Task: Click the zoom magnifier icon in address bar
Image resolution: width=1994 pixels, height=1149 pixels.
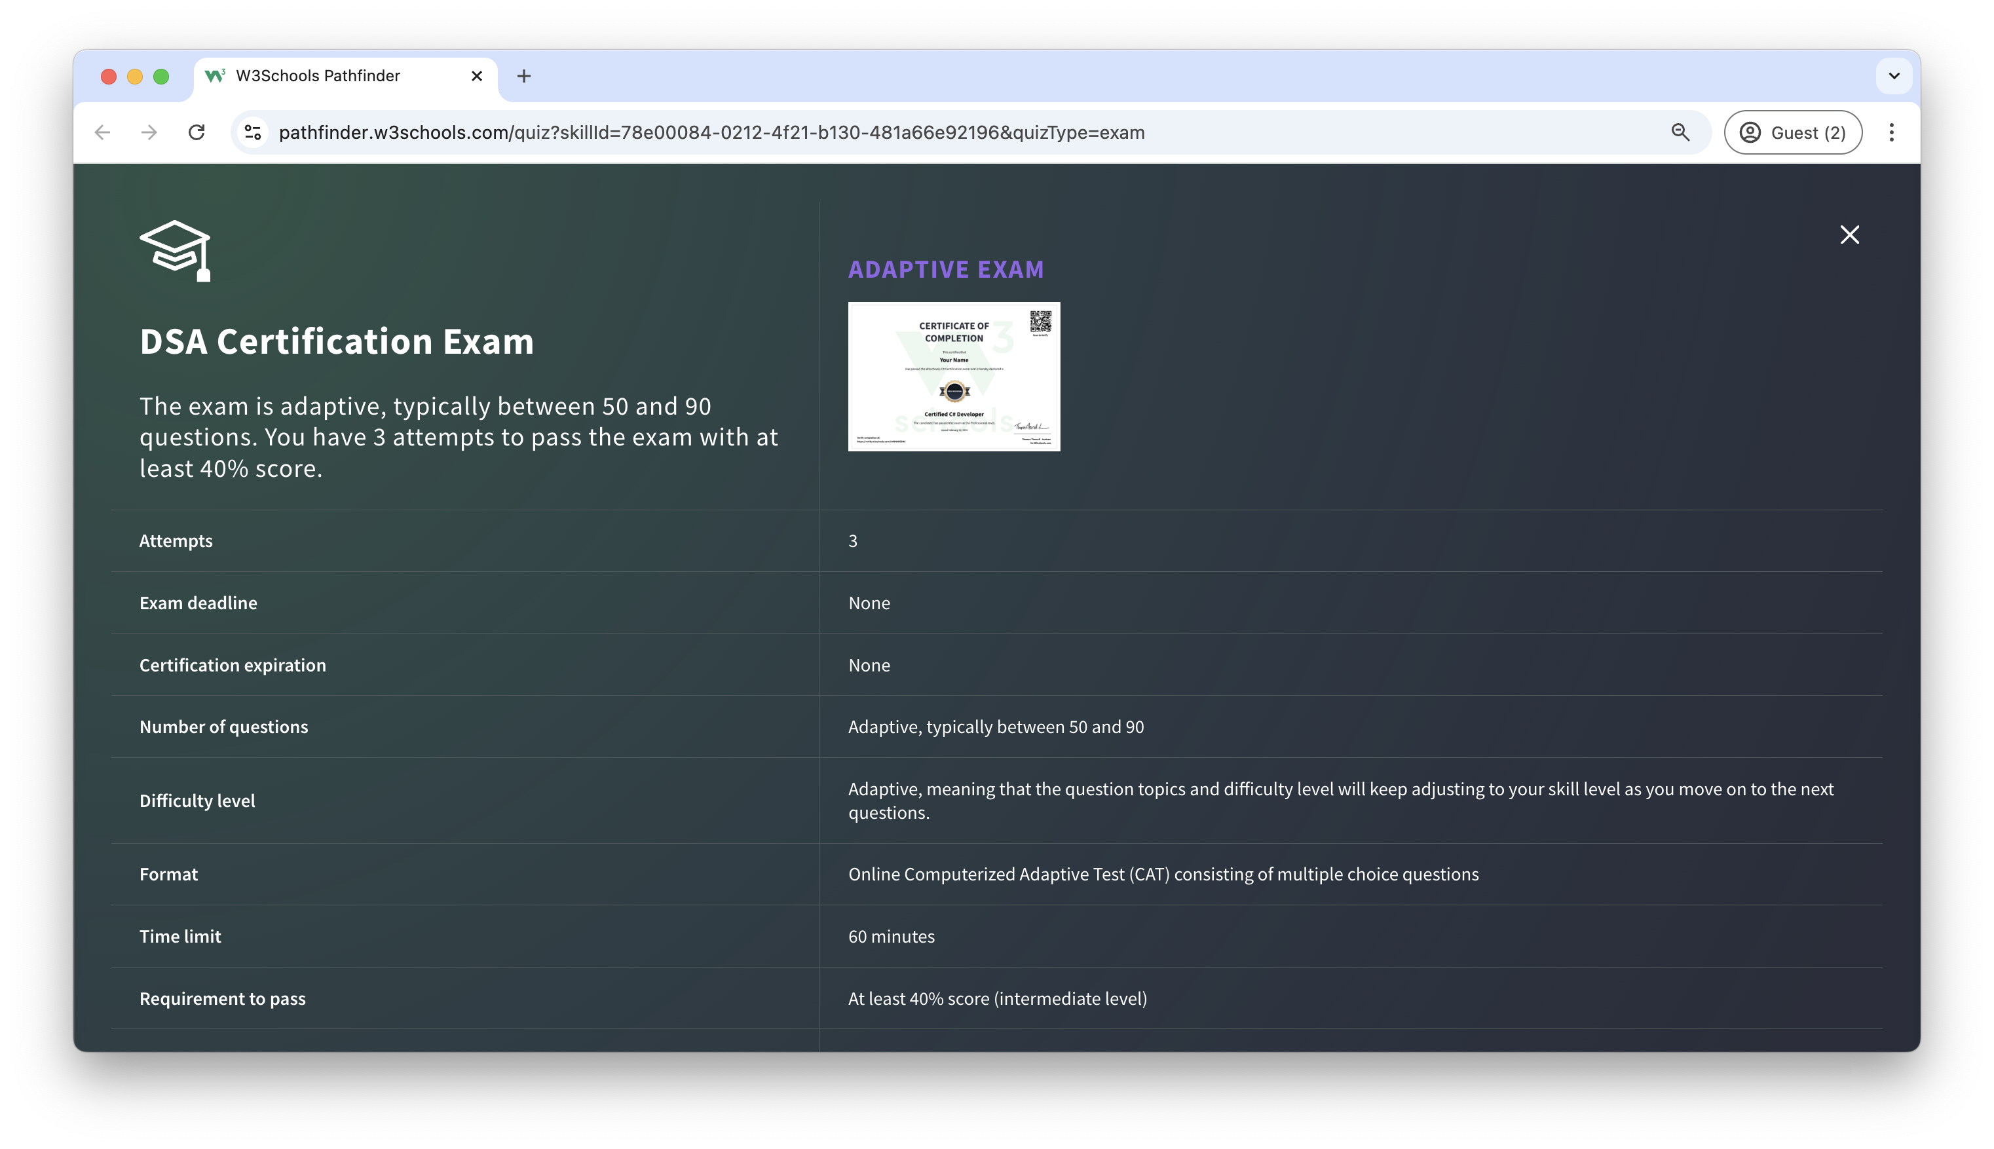Action: click(1680, 132)
